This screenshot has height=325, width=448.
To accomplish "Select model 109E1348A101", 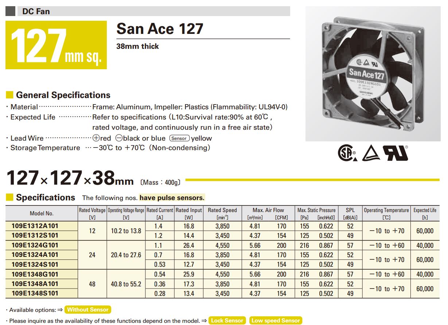I will coord(35,283).
